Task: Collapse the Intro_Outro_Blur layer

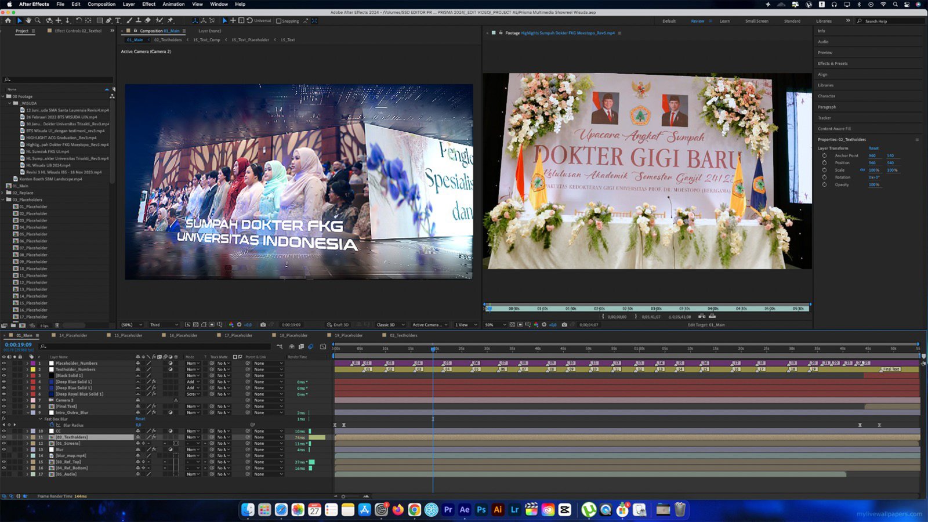Action: click(27, 412)
